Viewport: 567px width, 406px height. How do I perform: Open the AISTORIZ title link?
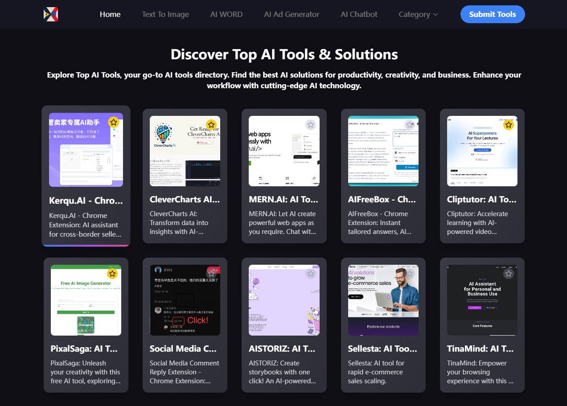[x=284, y=349]
